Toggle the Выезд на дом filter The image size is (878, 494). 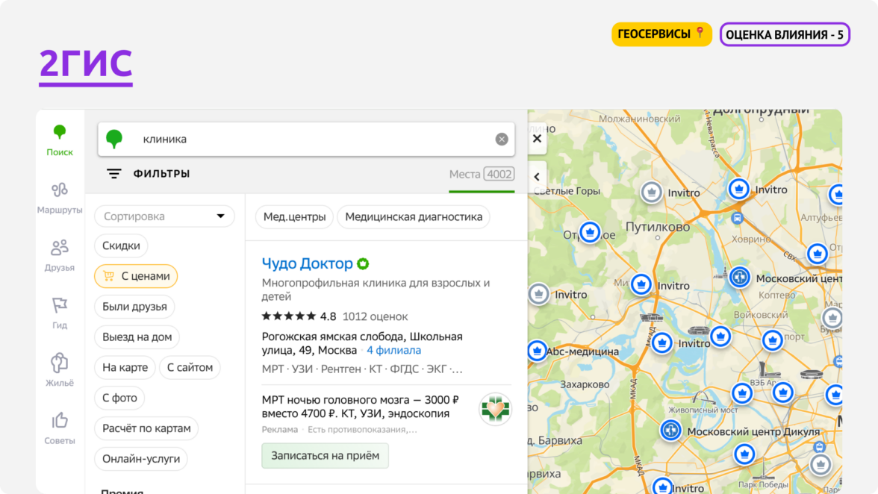pos(137,337)
